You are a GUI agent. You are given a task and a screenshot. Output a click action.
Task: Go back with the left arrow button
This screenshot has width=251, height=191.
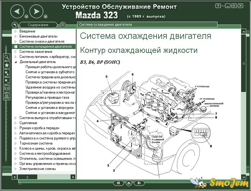point(17,11)
